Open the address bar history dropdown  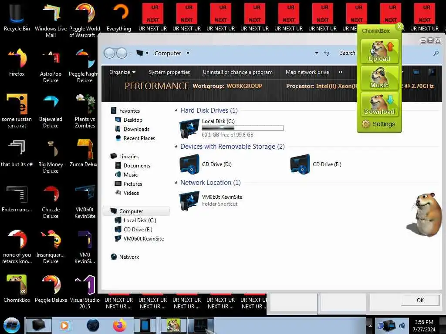coord(317,53)
